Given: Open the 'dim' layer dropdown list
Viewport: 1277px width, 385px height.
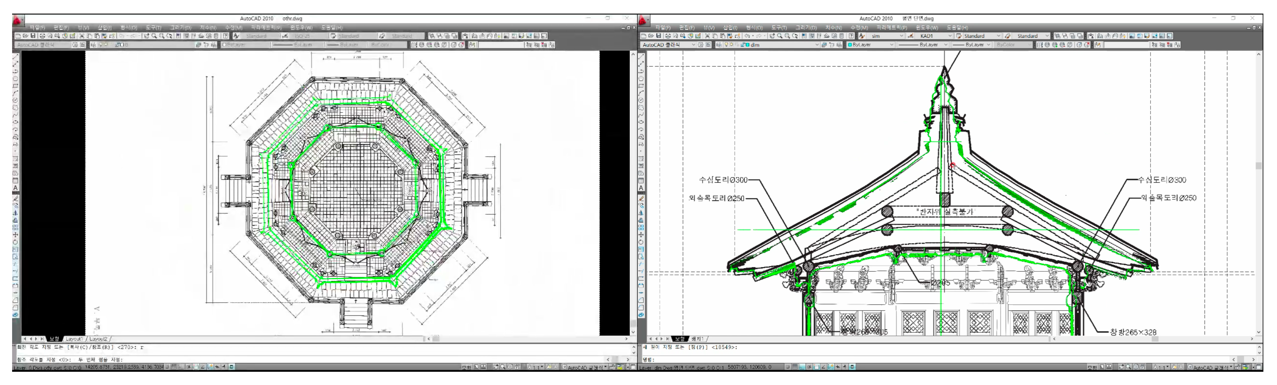Looking at the screenshot, I should (817, 45).
